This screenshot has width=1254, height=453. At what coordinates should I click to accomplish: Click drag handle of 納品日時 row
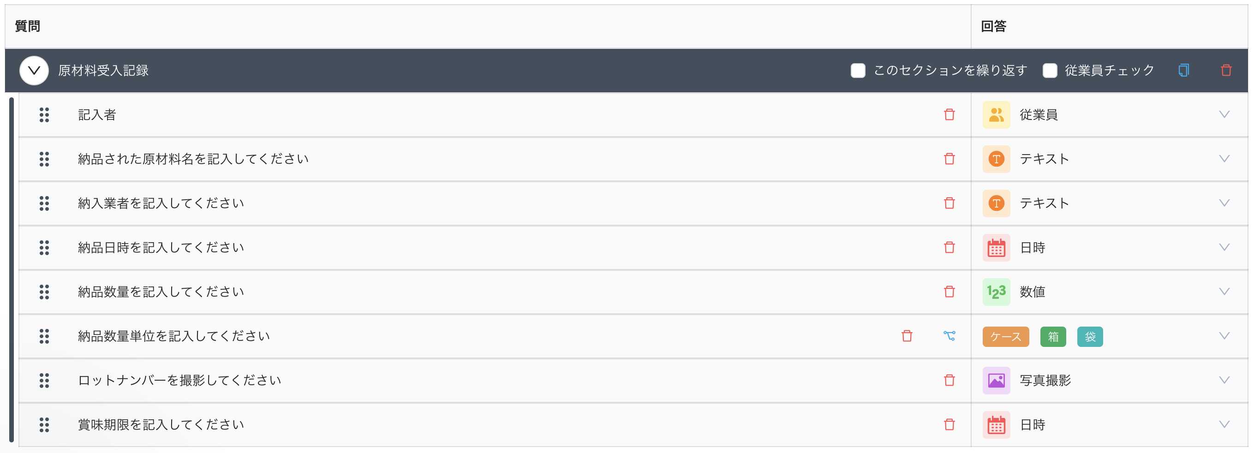(x=44, y=248)
